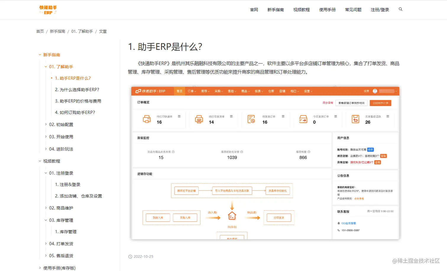
Task: Click 注册/登录 in top navigation
Action: click(x=380, y=10)
